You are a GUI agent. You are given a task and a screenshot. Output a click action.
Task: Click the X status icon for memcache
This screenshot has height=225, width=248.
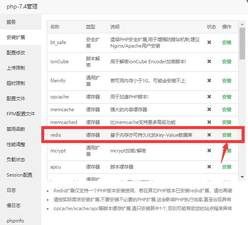[x=209, y=109]
